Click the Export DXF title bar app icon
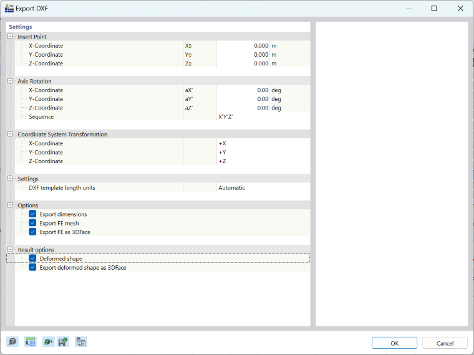The image size is (474, 355). point(9,8)
